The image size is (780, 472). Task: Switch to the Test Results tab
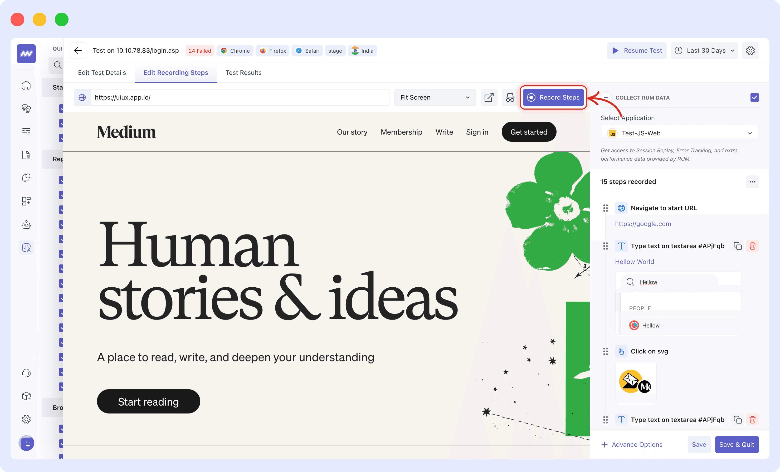click(243, 72)
